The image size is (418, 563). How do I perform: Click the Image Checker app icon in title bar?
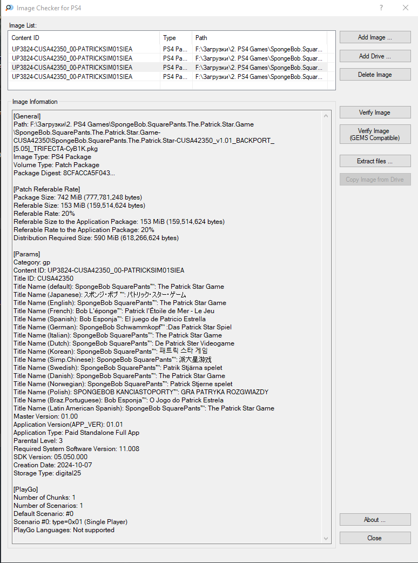tap(9, 8)
